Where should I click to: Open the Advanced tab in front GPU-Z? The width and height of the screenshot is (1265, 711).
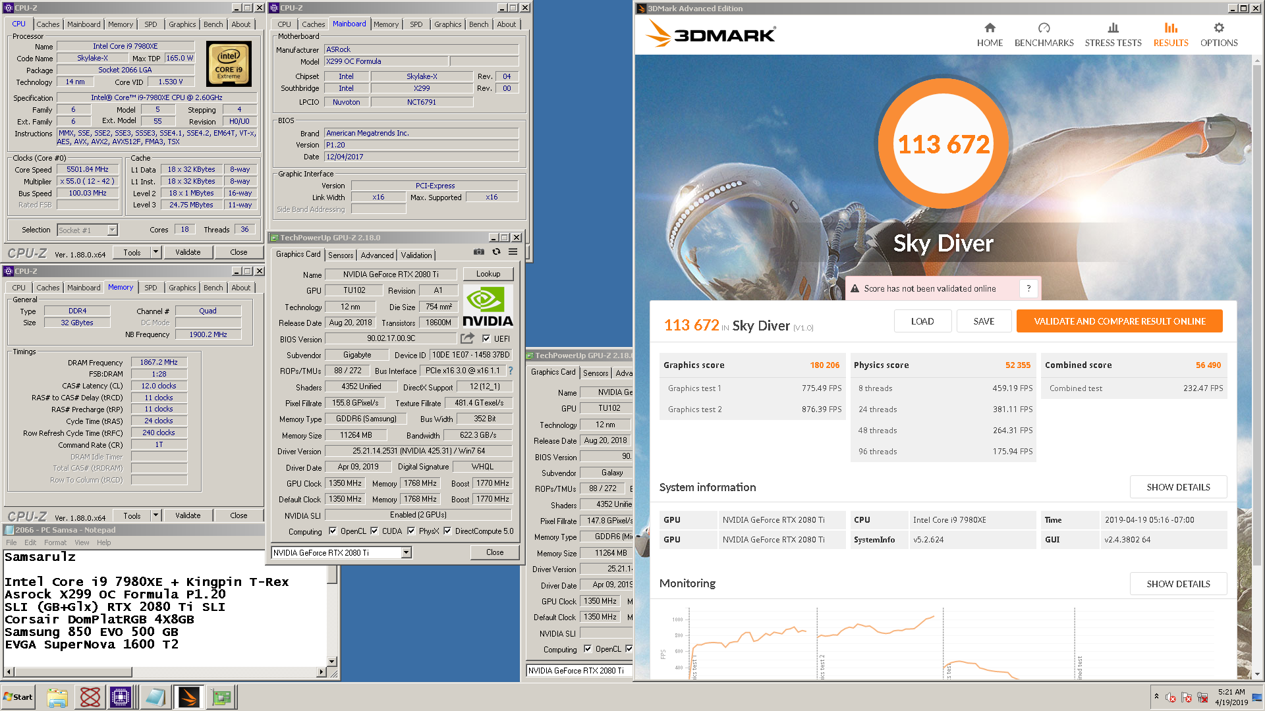point(377,255)
